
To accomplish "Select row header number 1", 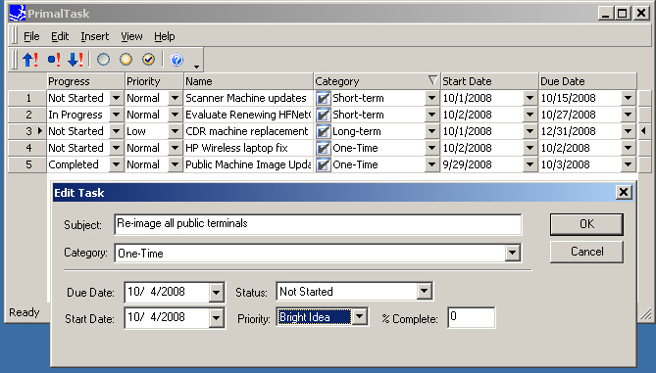I will pyautogui.click(x=27, y=98).
